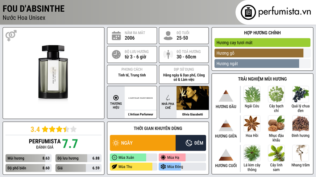Click the Quả lý chua đen note image

coord(301,94)
